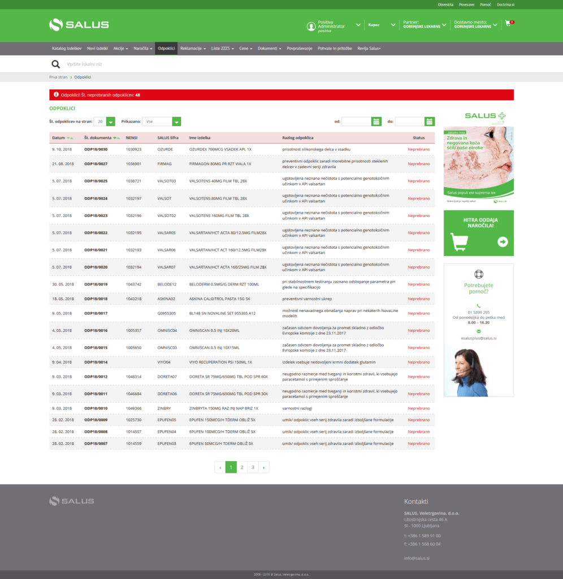Open Novi izdelki menu item
This screenshot has width=563, height=579.
point(97,49)
